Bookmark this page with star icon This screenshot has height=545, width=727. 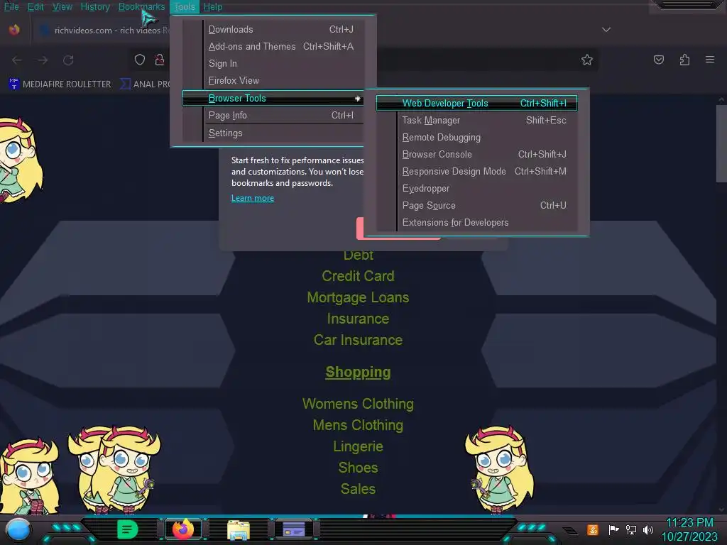(587, 60)
